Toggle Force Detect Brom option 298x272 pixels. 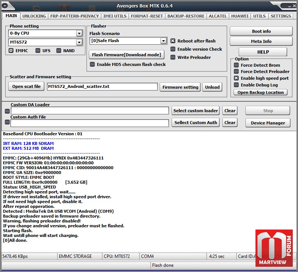click(236, 65)
